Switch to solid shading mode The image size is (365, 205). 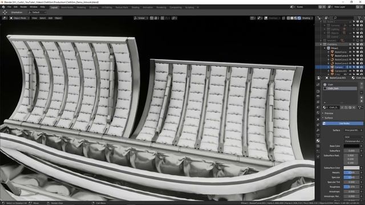click(292, 18)
